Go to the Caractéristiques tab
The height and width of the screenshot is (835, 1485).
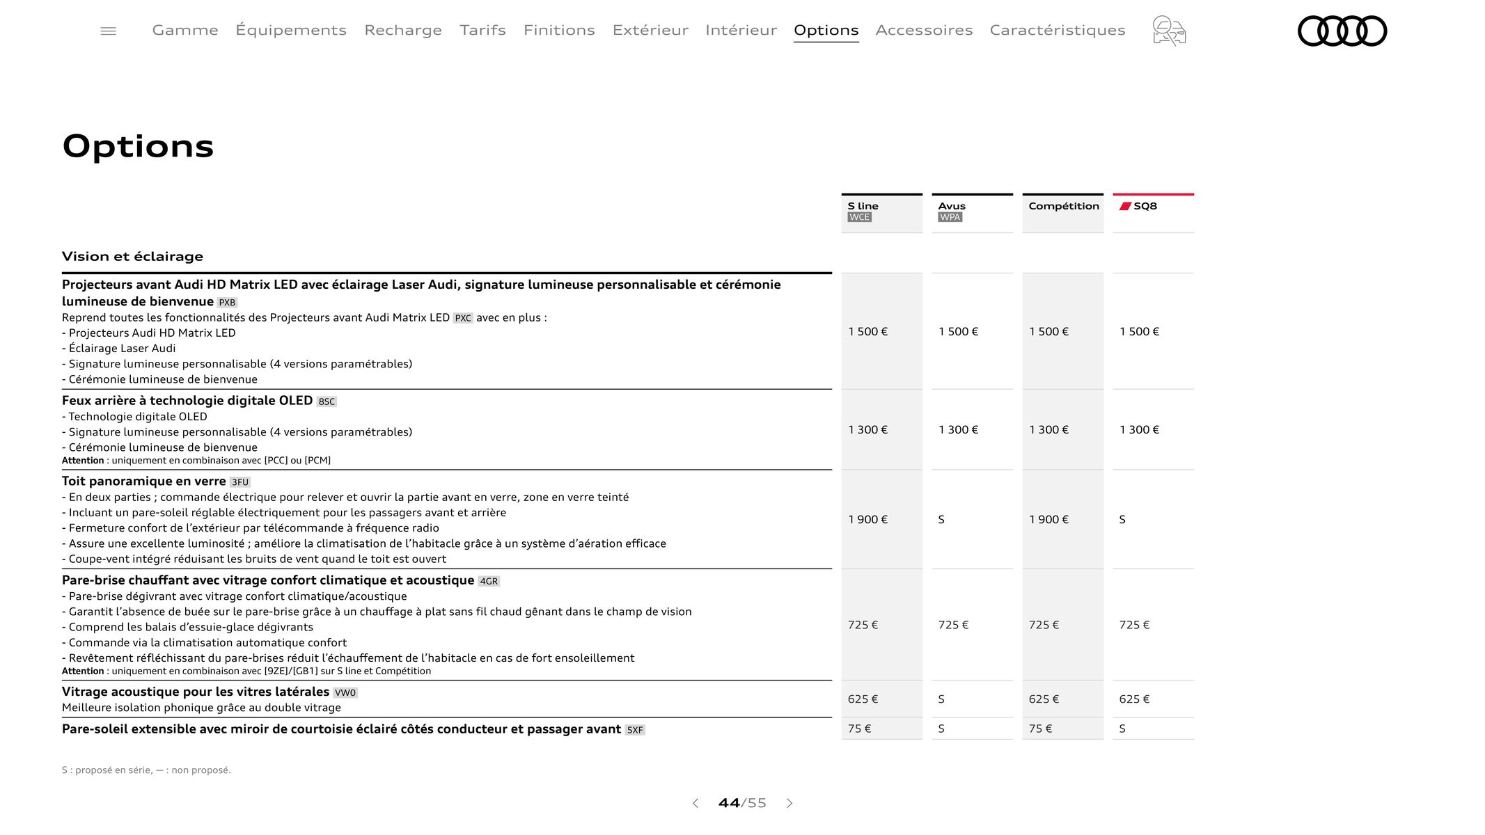point(1058,30)
